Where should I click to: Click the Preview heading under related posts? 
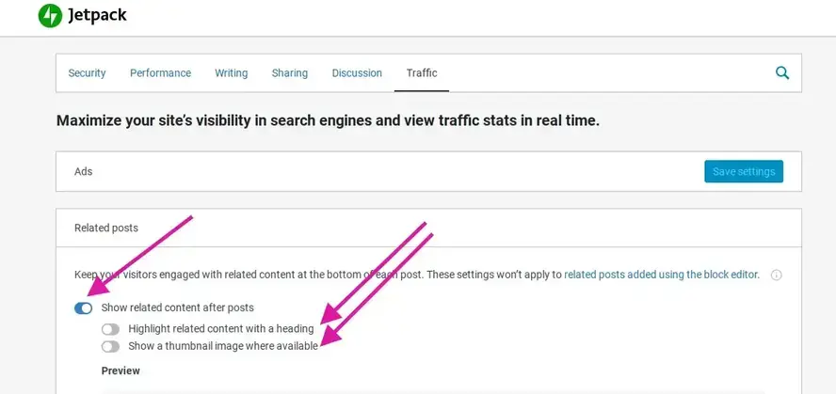click(x=121, y=371)
